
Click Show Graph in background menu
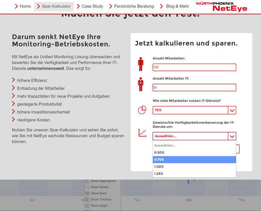pos(99,206)
